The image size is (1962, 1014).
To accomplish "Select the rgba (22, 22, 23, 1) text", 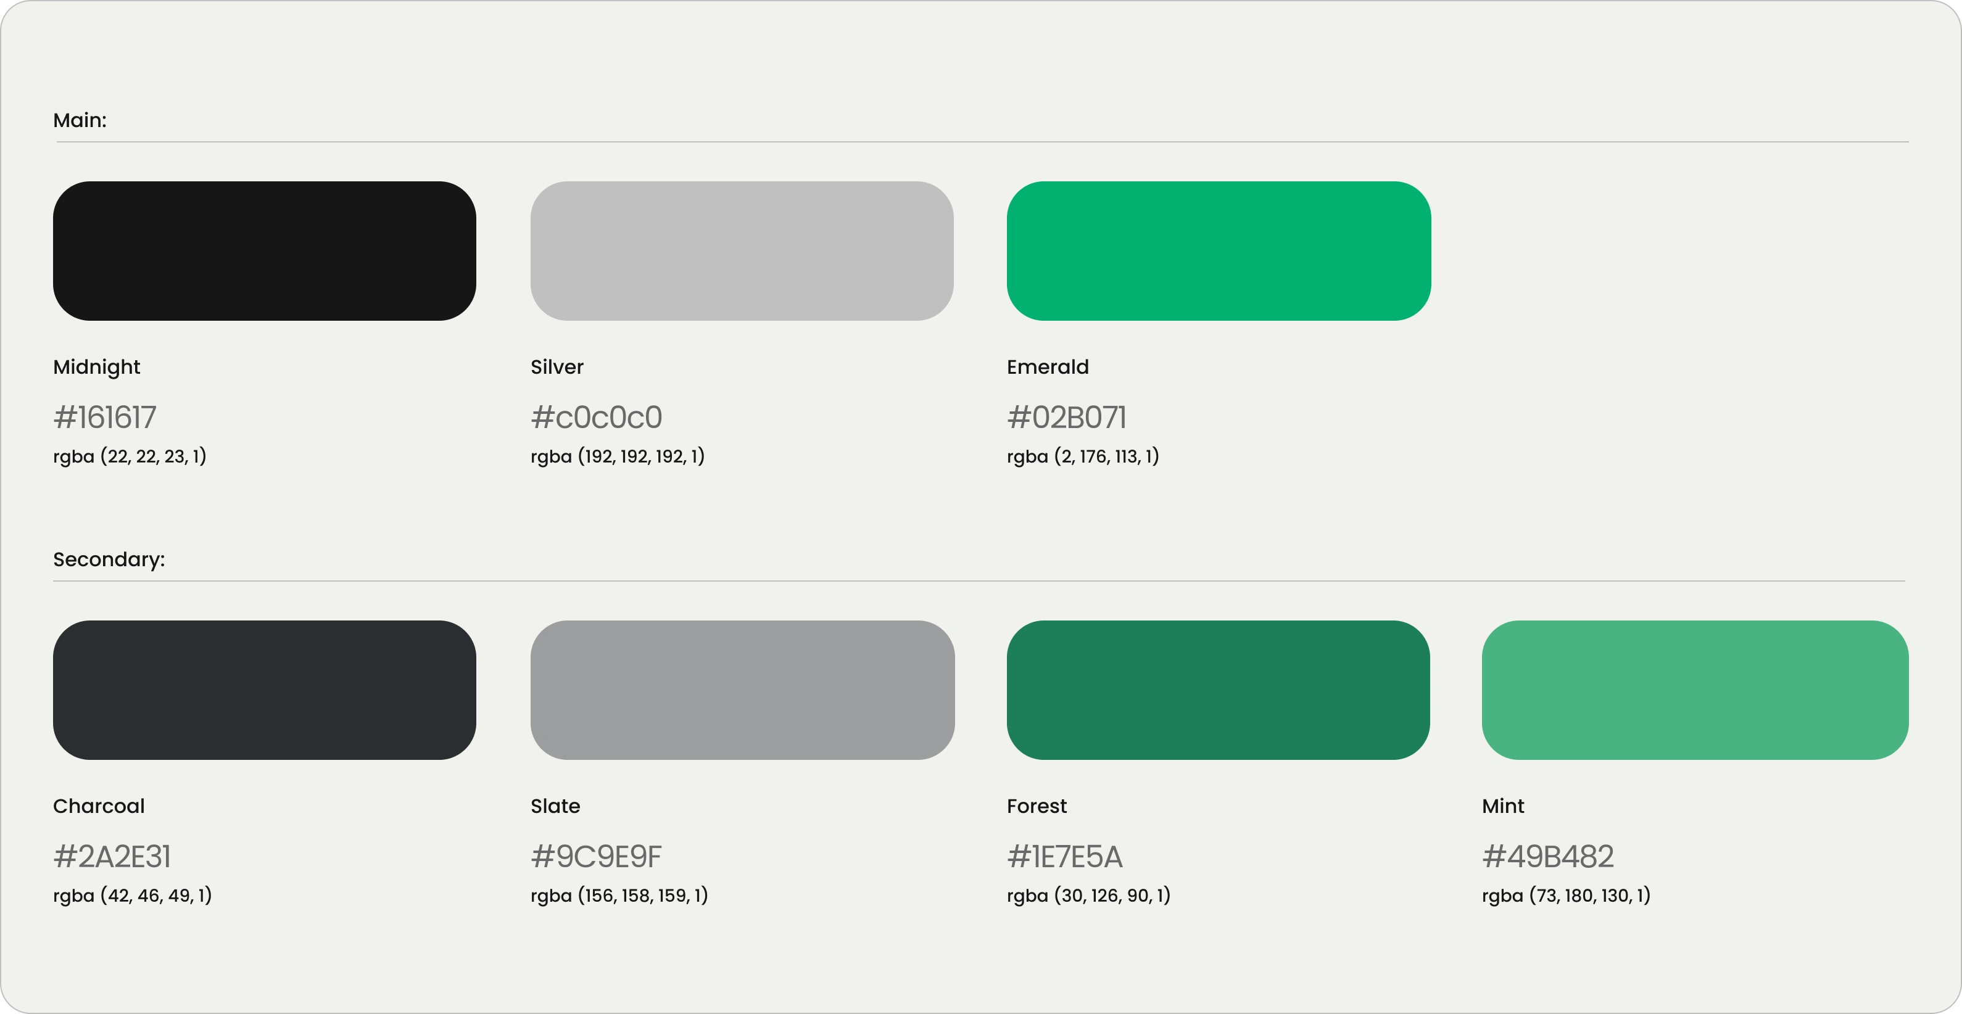I will click(130, 456).
